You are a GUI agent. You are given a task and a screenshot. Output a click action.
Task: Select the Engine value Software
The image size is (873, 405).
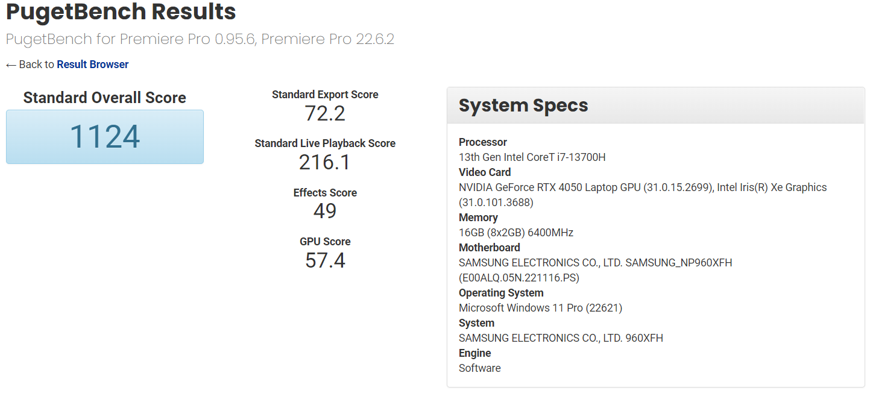click(480, 368)
